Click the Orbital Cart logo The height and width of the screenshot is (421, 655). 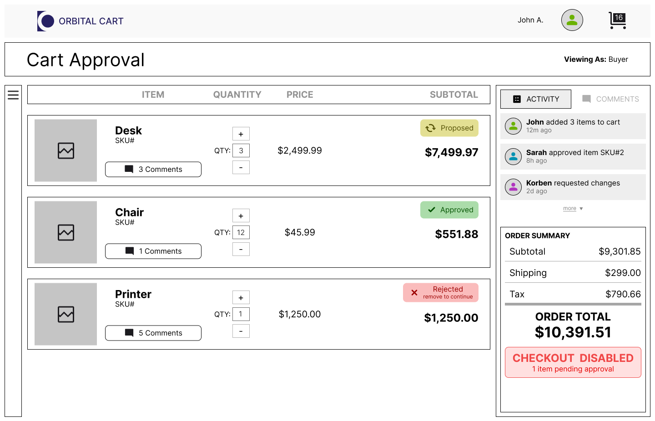point(81,21)
